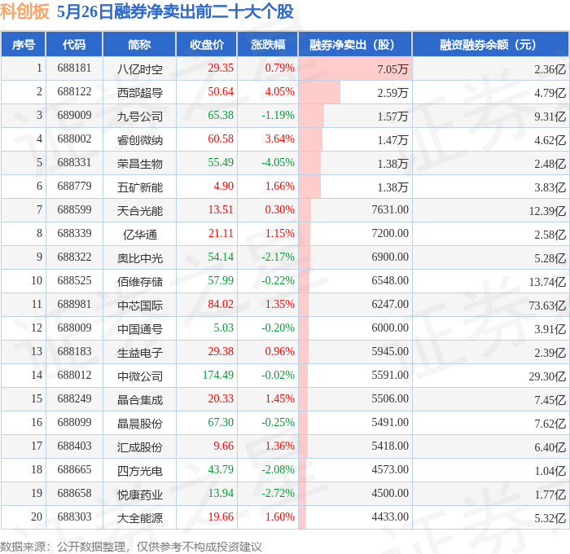
Task: Click the 涨跌幅 column header
Action: (x=268, y=44)
